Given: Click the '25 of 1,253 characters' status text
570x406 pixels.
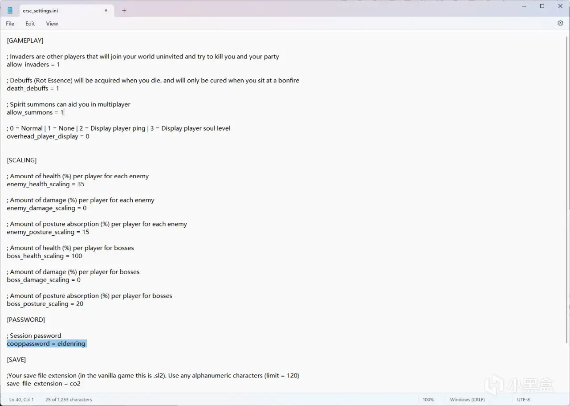Looking at the screenshot, I should [x=69, y=400].
